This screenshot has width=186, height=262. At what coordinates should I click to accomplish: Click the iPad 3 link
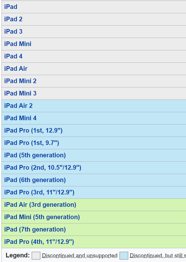[x=13, y=32]
